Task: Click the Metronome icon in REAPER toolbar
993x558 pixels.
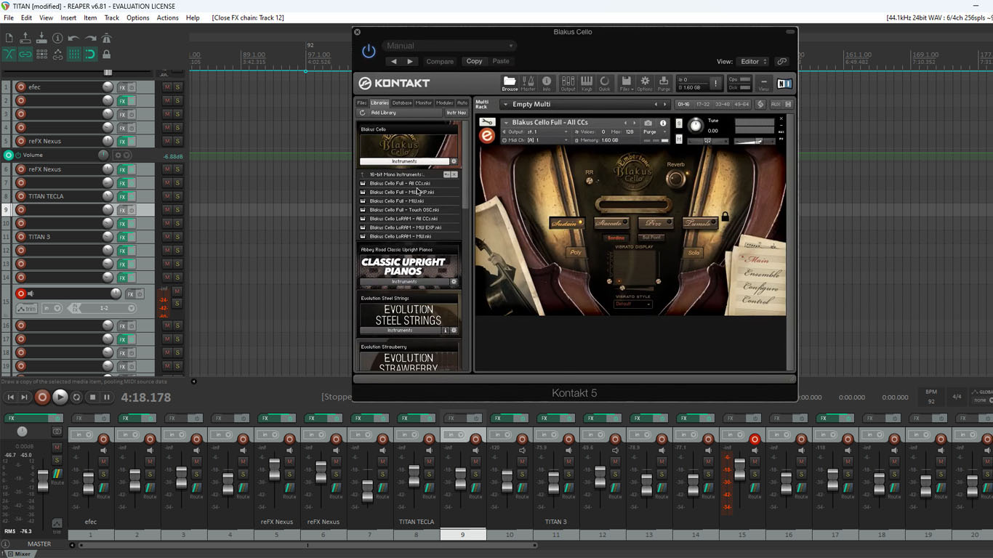Action: coord(106,38)
